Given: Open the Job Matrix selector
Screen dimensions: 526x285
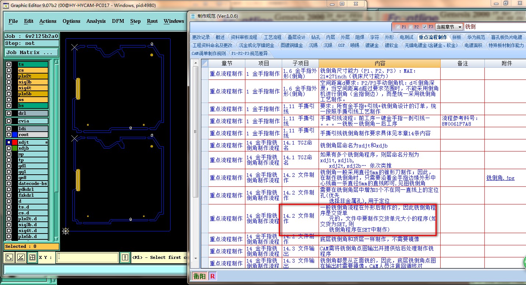Looking at the screenshot, I should tap(32, 53).
